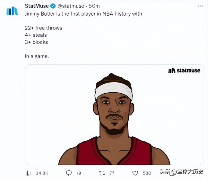The height and width of the screenshot is (179, 208).
Task: Click the statmuse logo in image
Action: 184,70
